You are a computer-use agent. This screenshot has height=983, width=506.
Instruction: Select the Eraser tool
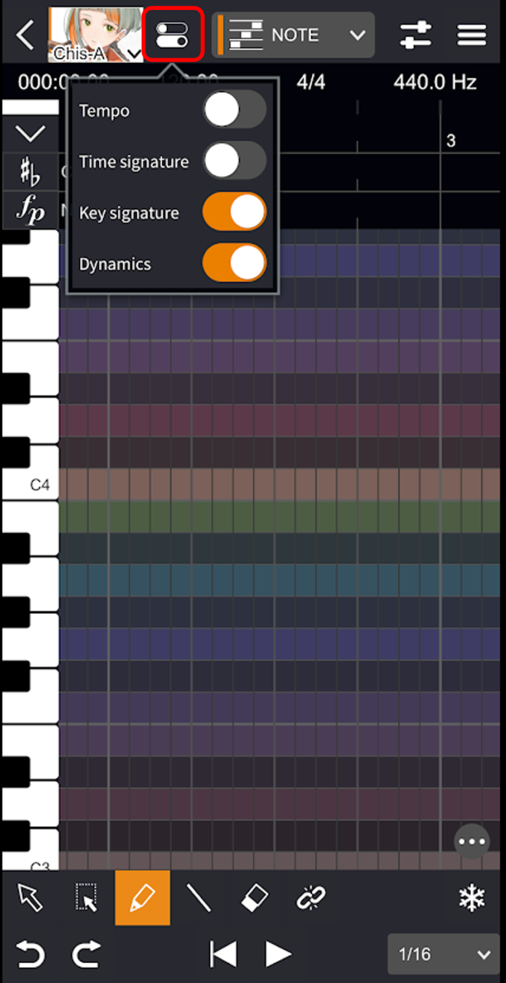pos(255,898)
